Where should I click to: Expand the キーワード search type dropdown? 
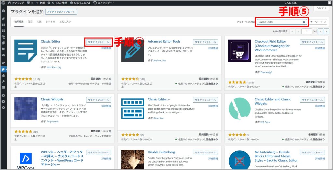point(318,22)
